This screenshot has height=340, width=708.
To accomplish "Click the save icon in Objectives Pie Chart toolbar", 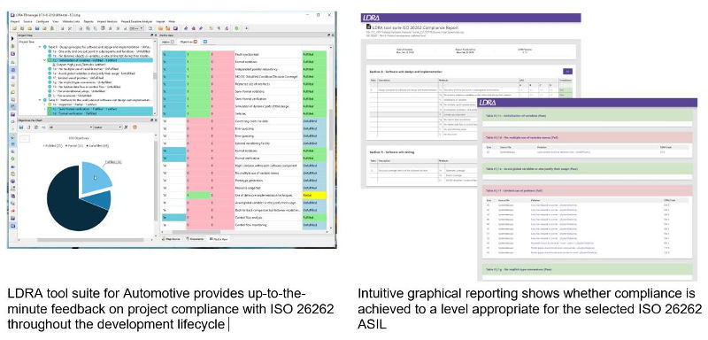I will (x=21, y=127).
